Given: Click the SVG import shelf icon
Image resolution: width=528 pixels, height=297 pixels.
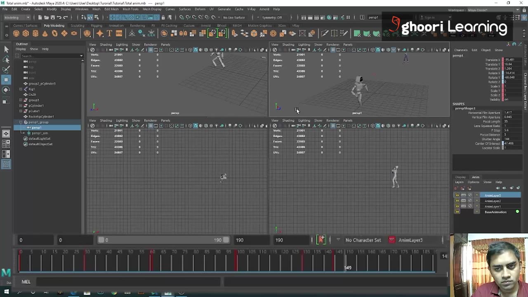Looking at the screenshot, I should point(119,33).
